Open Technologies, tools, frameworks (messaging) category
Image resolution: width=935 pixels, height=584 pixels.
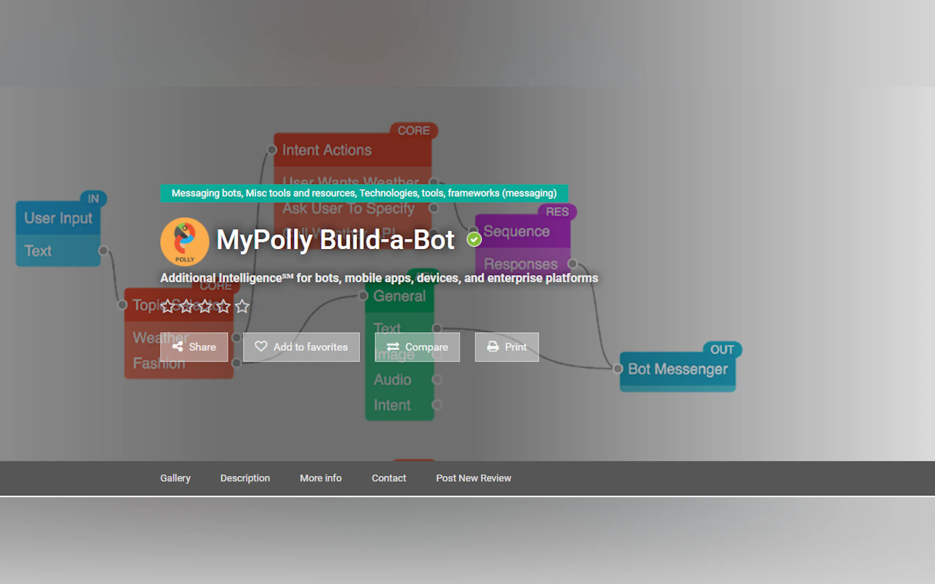(458, 193)
